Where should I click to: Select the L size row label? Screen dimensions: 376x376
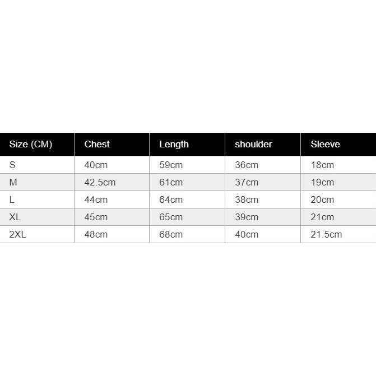pos(12,199)
